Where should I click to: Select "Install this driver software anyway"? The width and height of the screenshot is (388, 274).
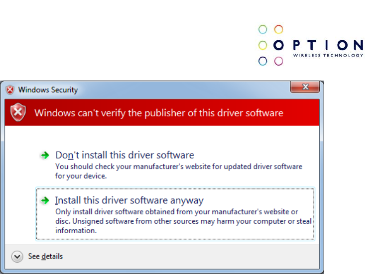pos(175,214)
